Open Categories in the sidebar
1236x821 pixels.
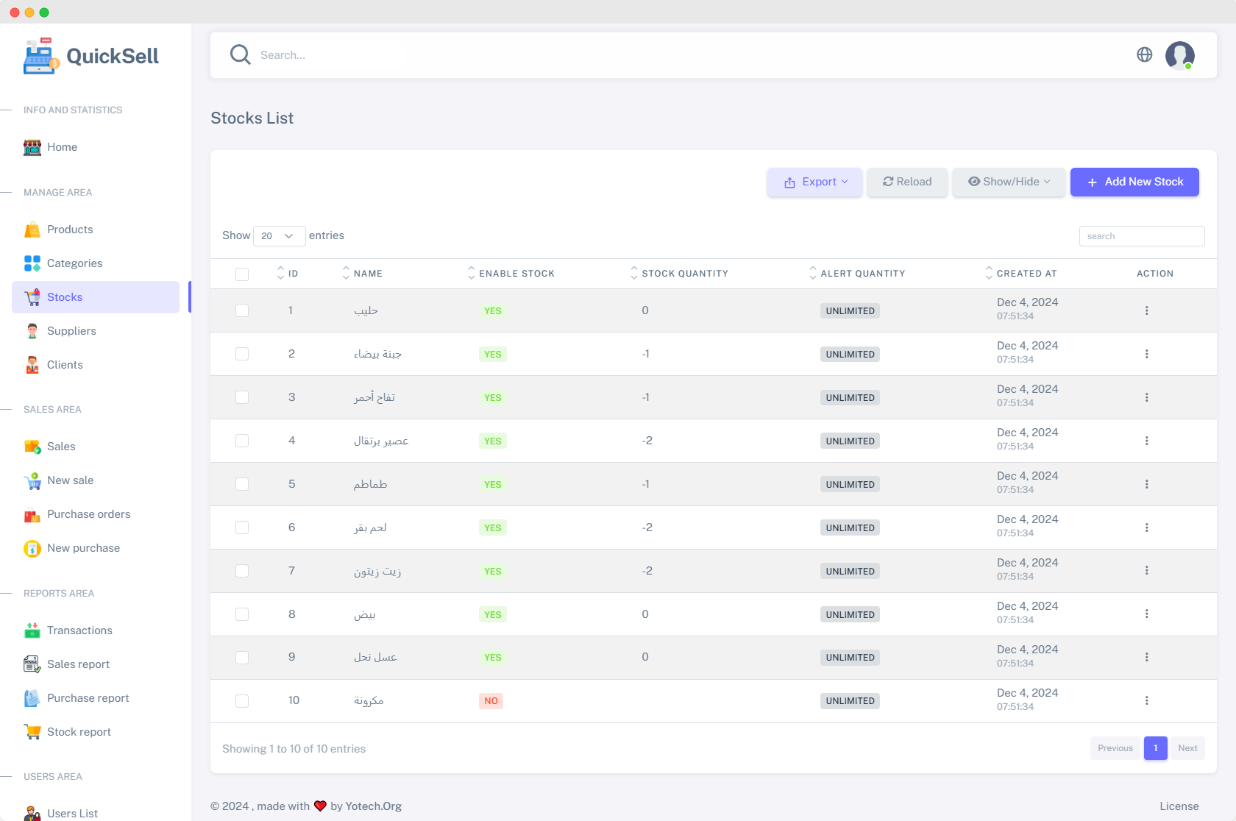point(96,263)
